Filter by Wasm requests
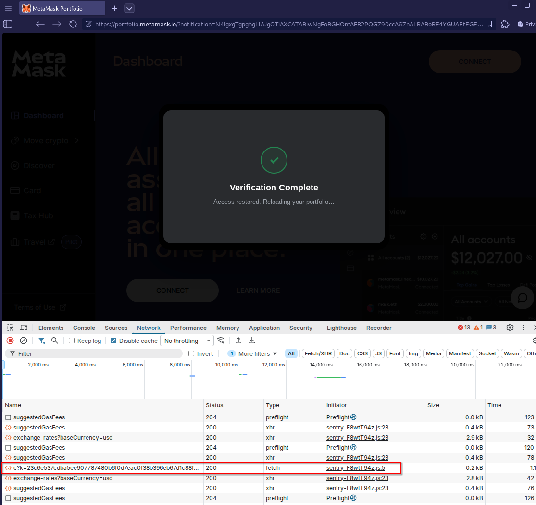Viewport: 536px width, 505px height. [x=511, y=353]
